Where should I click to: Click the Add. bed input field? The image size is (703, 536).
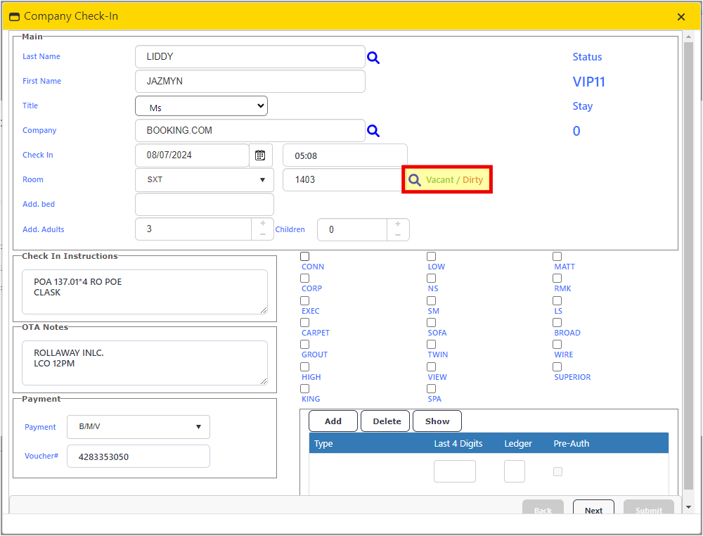pyautogui.click(x=205, y=205)
